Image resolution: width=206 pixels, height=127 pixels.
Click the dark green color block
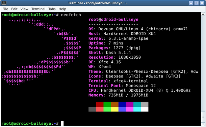(x=107, y=104)
